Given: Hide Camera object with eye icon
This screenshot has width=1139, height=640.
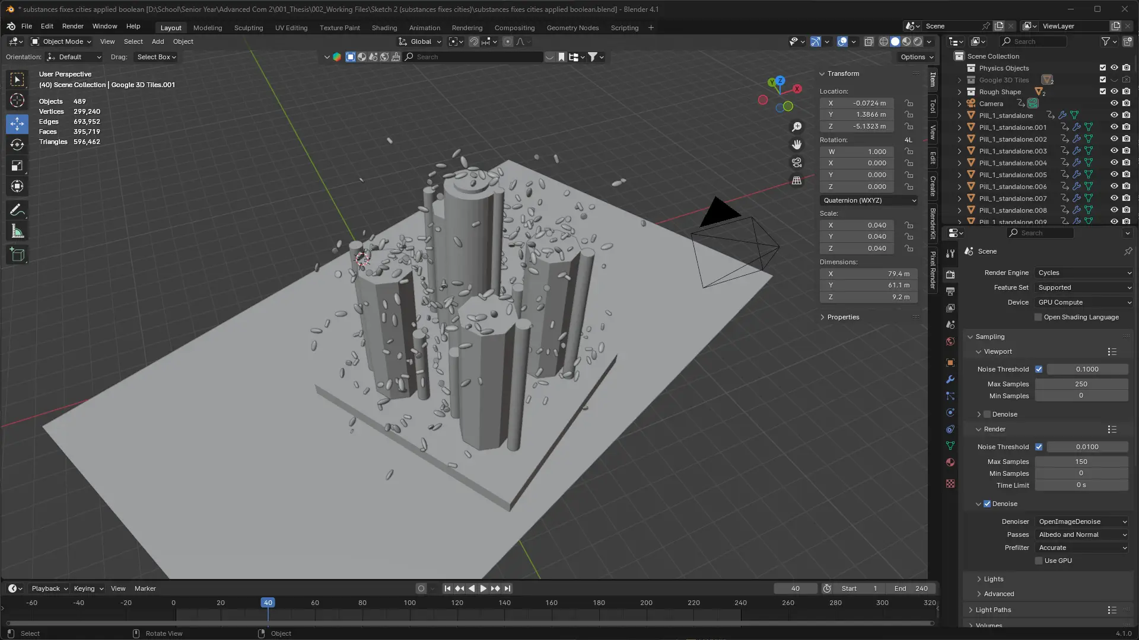Looking at the screenshot, I should point(1114,103).
